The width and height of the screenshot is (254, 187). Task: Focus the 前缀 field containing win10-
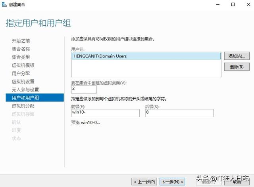[105, 113]
